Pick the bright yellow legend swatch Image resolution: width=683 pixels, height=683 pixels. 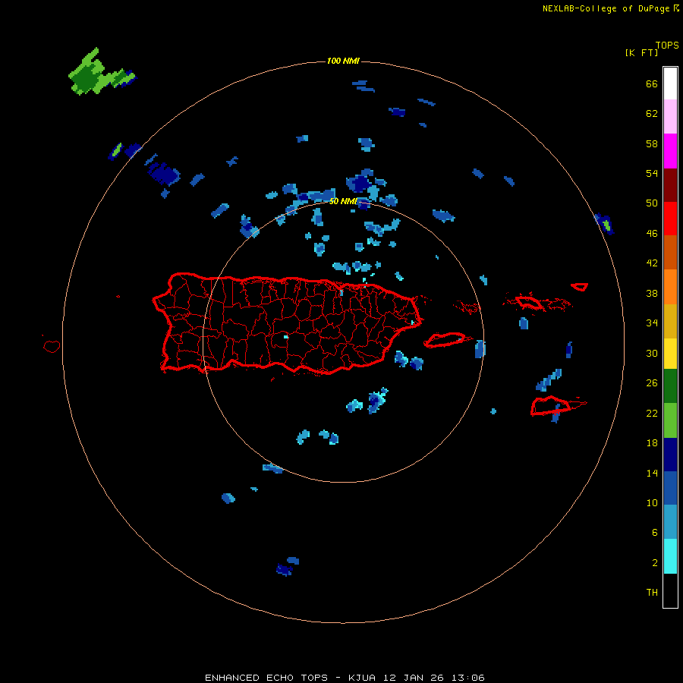coord(670,354)
